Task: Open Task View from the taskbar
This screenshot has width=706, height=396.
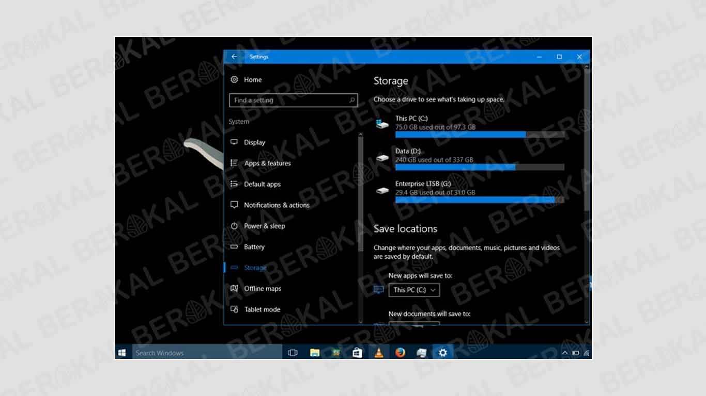Action: pyautogui.click(x=293, y=353)
